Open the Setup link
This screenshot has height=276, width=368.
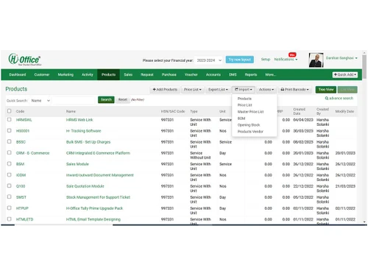pyautogui.click(x=266, y=59)
